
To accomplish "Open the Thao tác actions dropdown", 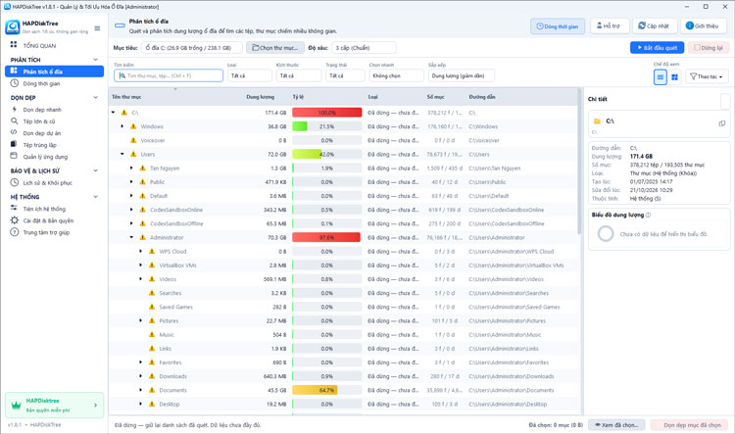I will [x=707, y=76].
